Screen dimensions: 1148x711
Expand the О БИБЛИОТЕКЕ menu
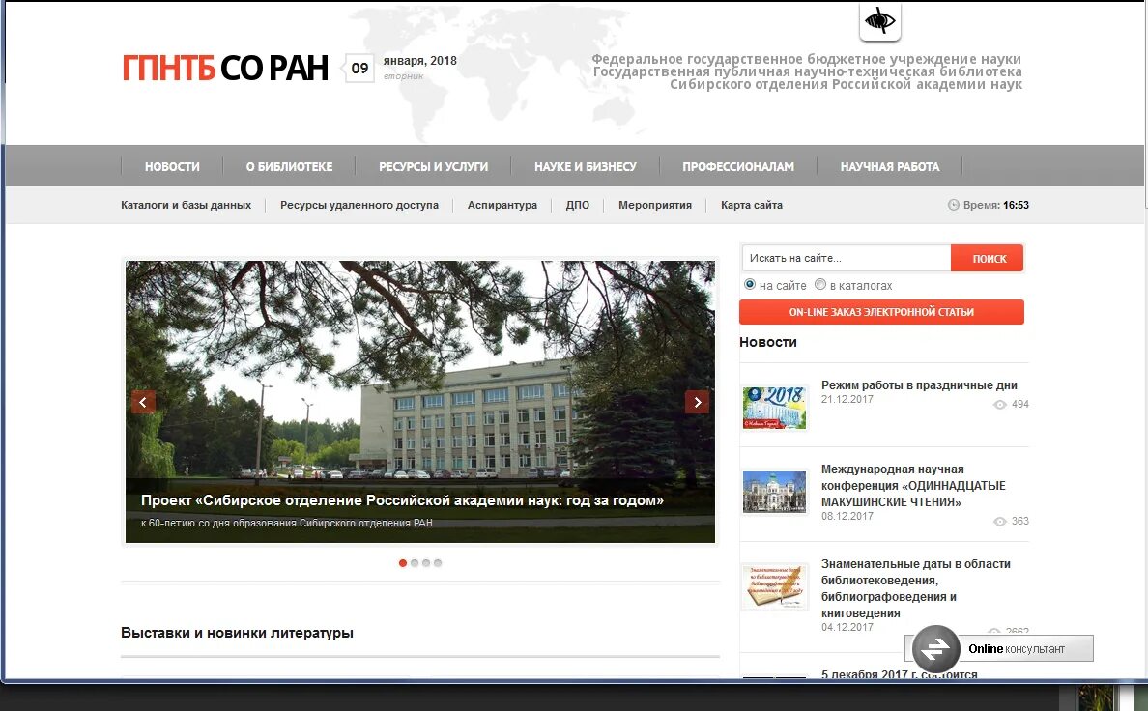pos(290,165)
